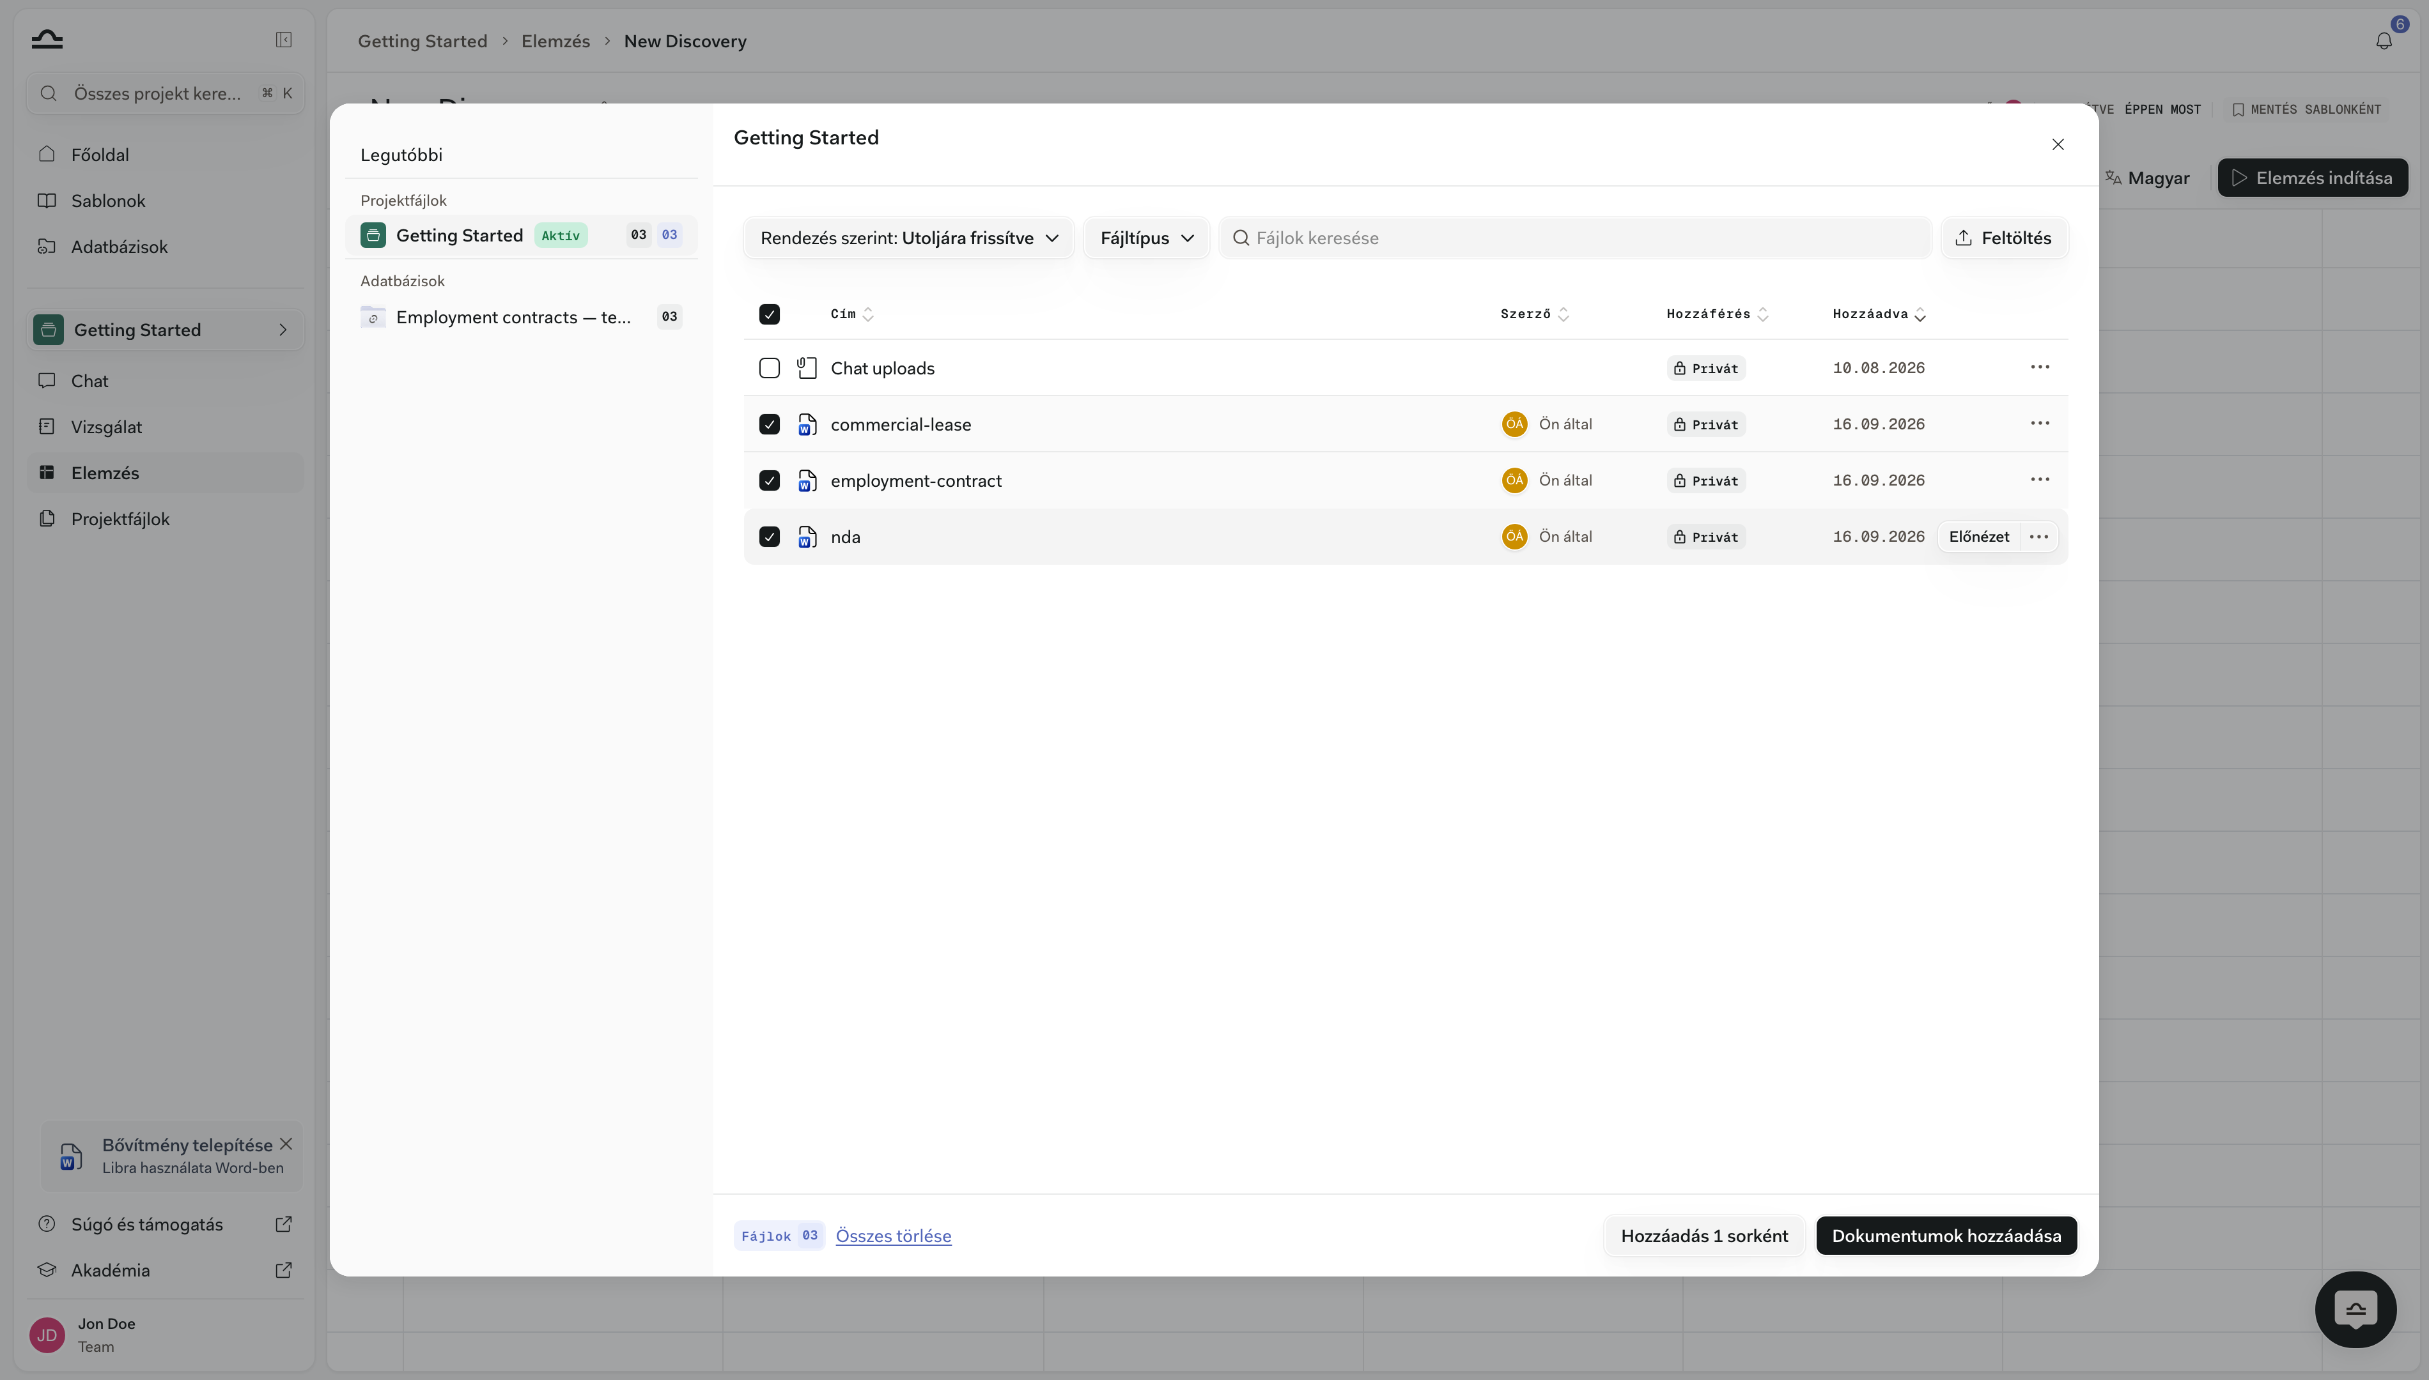Expand Getting Started project in sidebar
The height and width of the screenshot is (1380, 2429).
point(283,330)
